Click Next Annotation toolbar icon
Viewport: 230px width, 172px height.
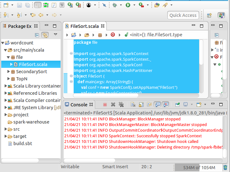[x=6, y=15]
